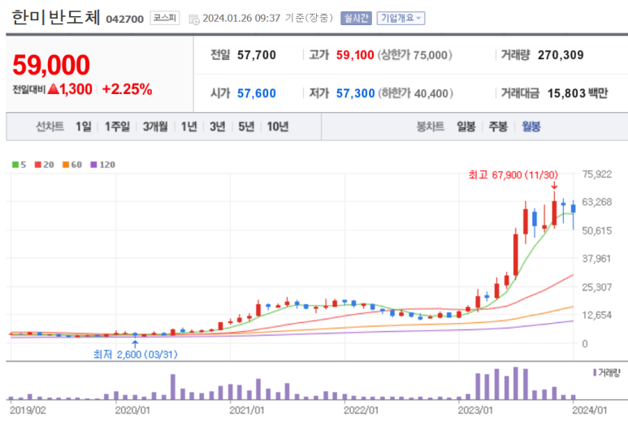Click the 거래량 volume legend label
The height and width of the screenshot is (426, 628).
point(609,372)
